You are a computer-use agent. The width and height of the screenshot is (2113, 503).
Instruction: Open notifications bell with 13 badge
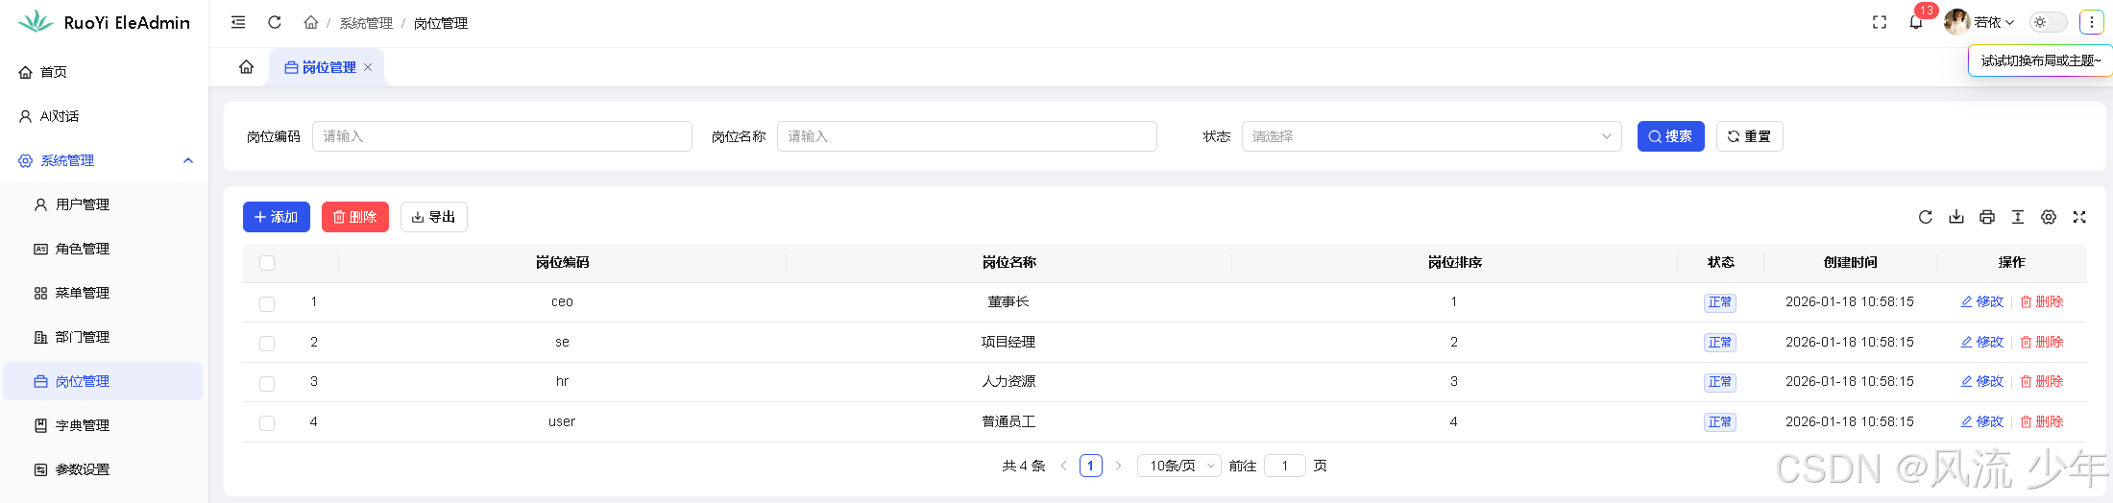point(1916,22)
